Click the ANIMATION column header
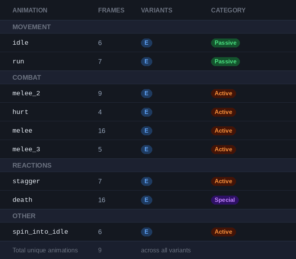 [x=30, y=10]
